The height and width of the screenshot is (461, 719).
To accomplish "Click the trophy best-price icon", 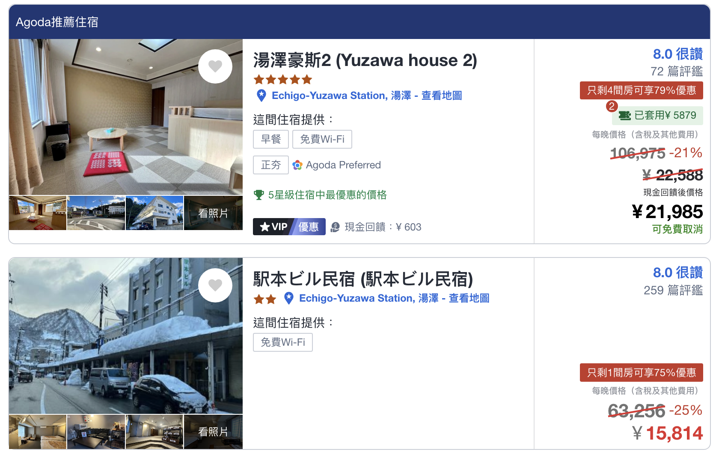I will pos(258,195).
